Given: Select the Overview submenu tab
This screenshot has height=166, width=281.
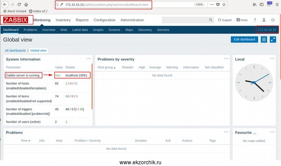Looking at the screenshot, I should (49, 30).
